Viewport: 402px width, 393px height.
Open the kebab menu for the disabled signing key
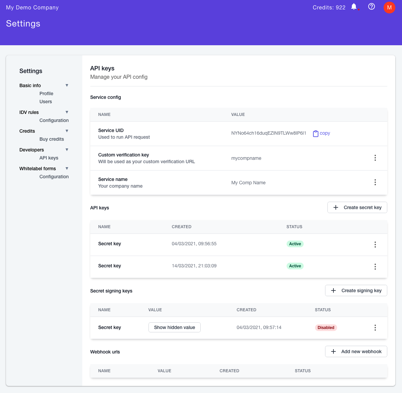pyautogui.click(x=375, y=327)
